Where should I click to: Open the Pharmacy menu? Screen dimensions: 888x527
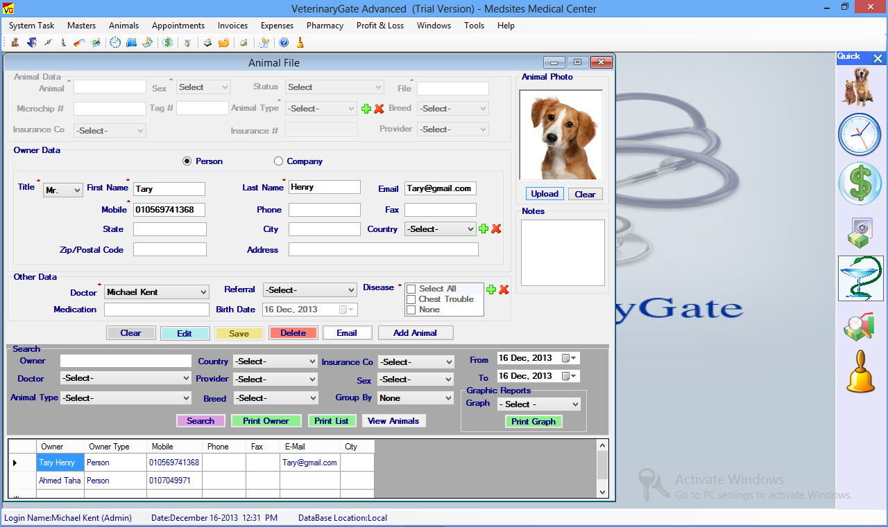(325, 26)
